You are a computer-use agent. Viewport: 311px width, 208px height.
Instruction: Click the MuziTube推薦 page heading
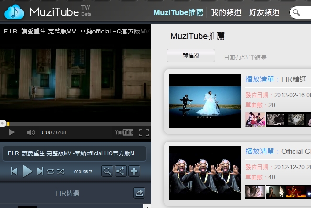[x=198, y=36]
